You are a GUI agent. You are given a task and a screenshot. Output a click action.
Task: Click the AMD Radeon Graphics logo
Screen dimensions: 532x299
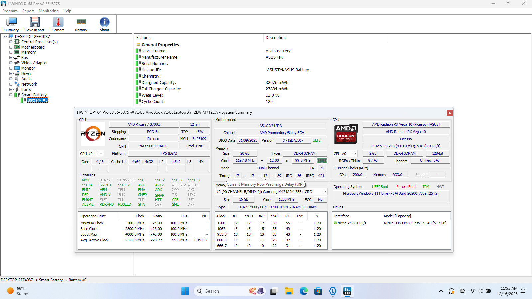click(x=346, y=134)
